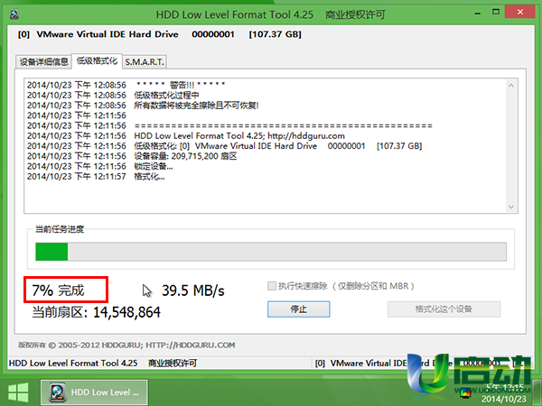
Task: Click the task progress bar
Action: pyautogui.click(x=271, y=252)
